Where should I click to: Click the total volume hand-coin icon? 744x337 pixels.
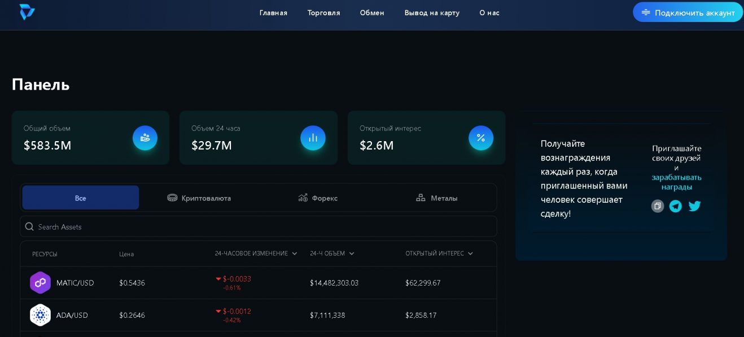(145, 138)
